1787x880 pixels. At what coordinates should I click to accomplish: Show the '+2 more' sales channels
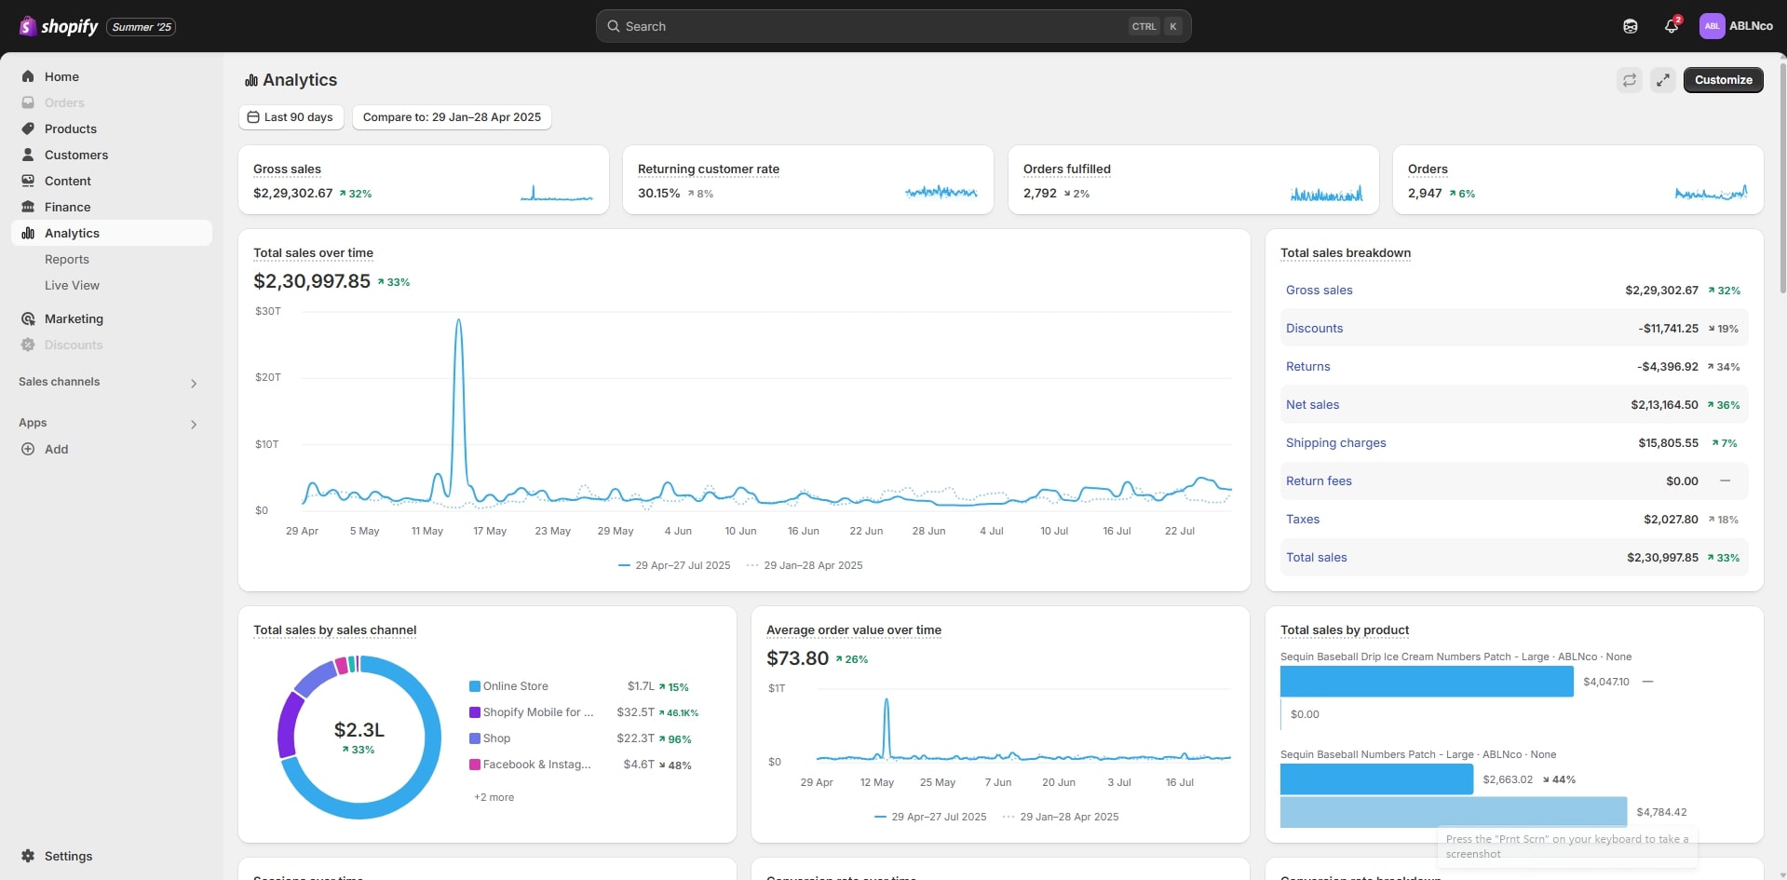[494, 797]
